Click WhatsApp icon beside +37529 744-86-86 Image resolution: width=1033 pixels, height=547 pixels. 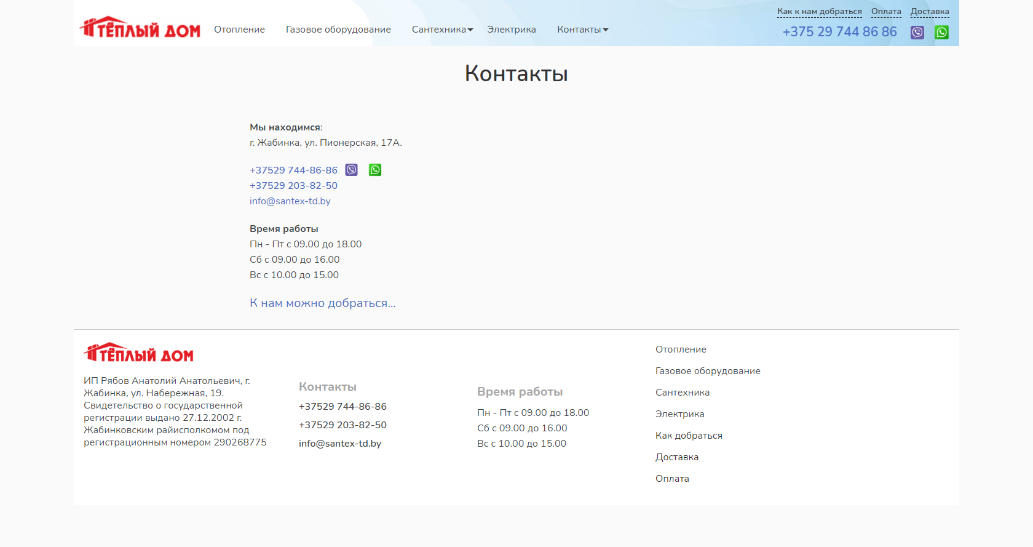(x=375, y=170)
